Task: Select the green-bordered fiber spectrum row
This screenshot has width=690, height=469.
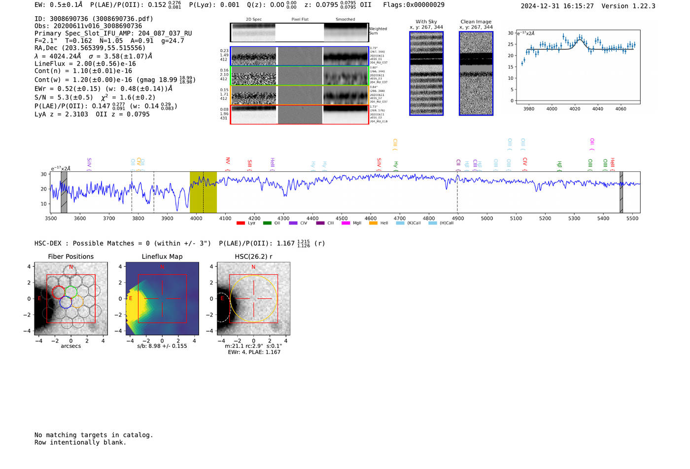Action: (x=299, y=76)
